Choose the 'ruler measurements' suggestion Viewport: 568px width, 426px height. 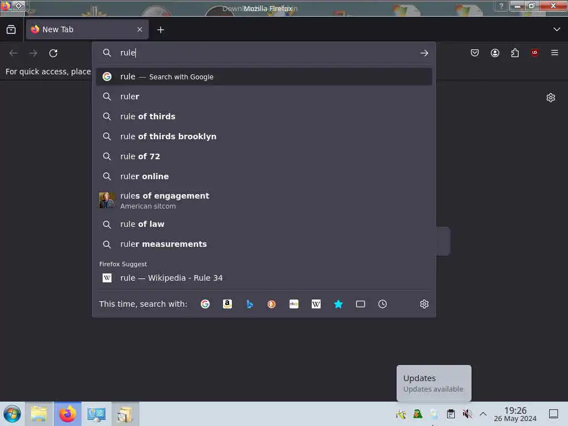(263, 244)
